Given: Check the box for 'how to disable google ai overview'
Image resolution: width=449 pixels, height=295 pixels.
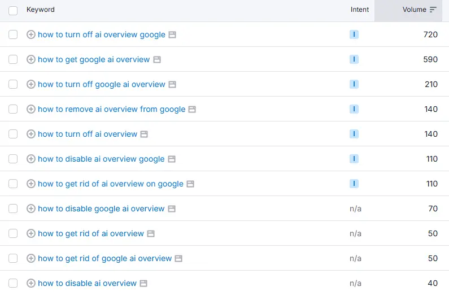Looking at the screenshot, I should [x=13, y=209].
